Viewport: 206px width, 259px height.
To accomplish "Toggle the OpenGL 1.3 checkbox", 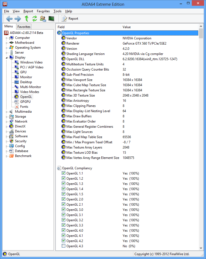I will (63, 184).
